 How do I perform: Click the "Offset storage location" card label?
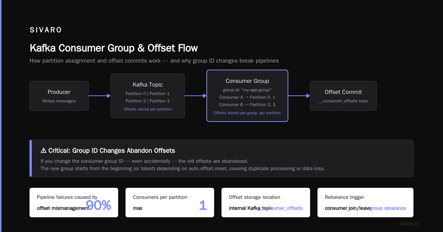click(x=254, y=197)
